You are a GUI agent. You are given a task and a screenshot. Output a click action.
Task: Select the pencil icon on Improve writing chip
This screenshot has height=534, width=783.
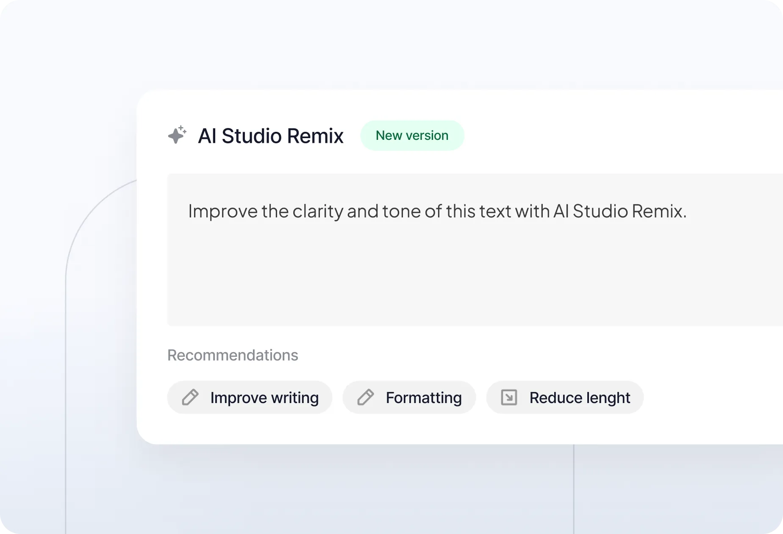click(192, 397)
